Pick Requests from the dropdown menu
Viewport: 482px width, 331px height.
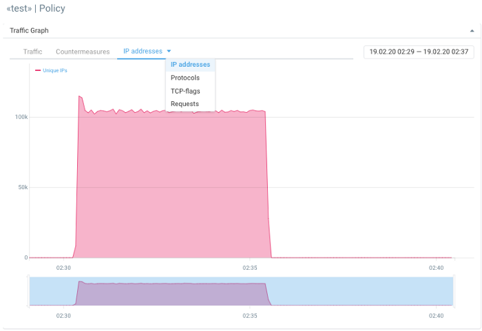[x=185, y=104]
